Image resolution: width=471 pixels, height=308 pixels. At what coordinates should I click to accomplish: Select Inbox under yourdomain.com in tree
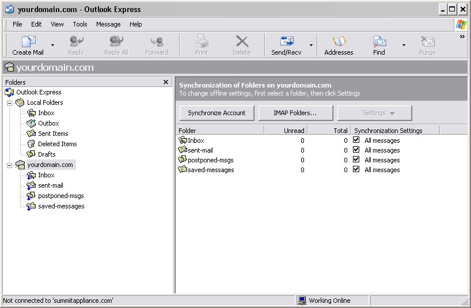coord(46,175)
